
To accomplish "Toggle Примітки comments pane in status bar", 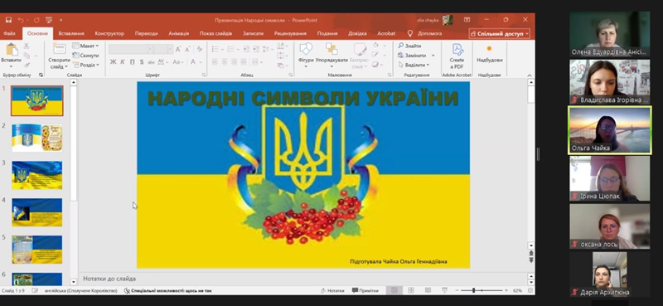I will pos(365,291).
